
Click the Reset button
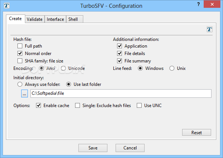(x=196, y=133)
